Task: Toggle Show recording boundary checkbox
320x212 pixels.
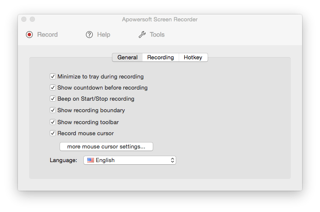Action: 53,110
